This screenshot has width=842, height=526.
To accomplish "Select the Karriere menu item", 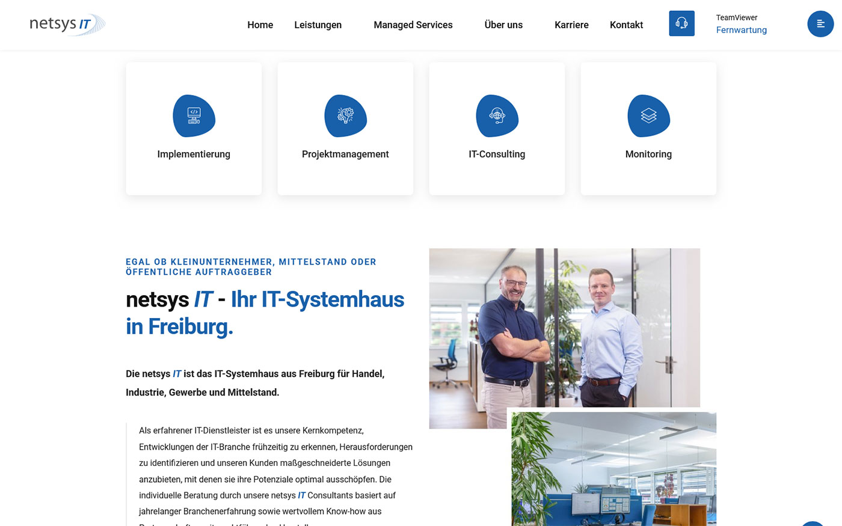I will 571,25.
